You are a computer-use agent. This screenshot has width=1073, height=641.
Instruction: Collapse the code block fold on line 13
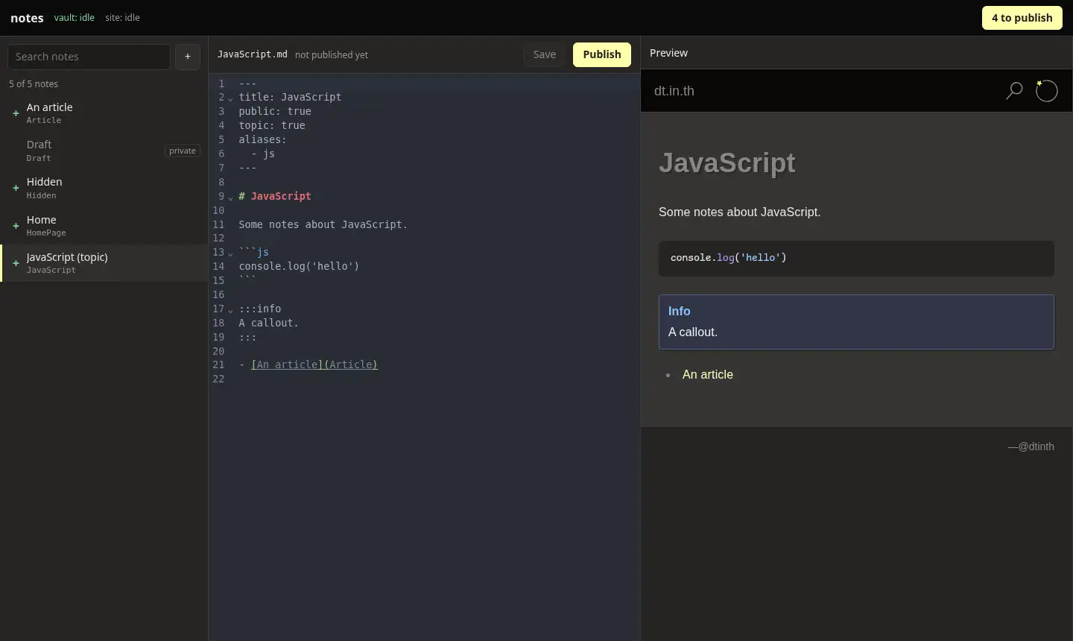[x=230, y=253]
